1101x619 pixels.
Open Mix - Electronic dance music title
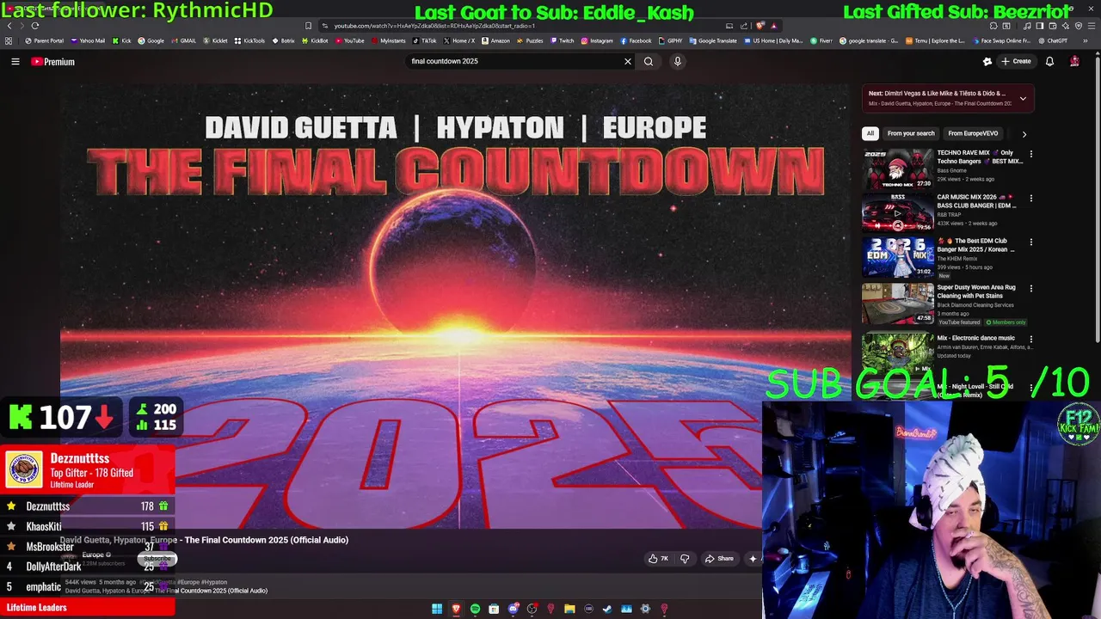(975, 338)
